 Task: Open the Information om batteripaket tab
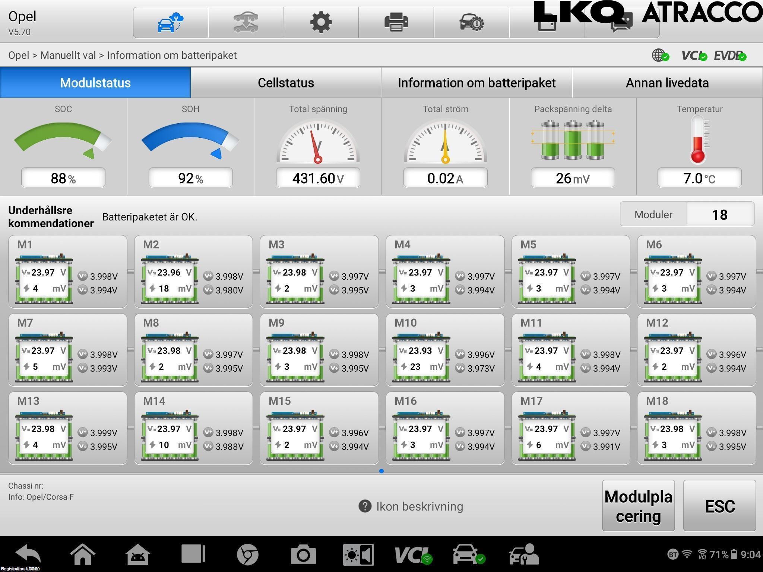[x=477, y=83]
